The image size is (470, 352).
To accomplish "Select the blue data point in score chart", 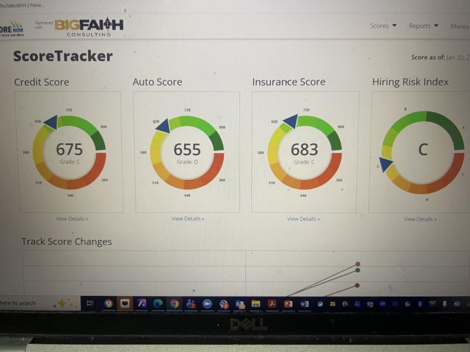I will pyautogui.click(x=358, y=271).
